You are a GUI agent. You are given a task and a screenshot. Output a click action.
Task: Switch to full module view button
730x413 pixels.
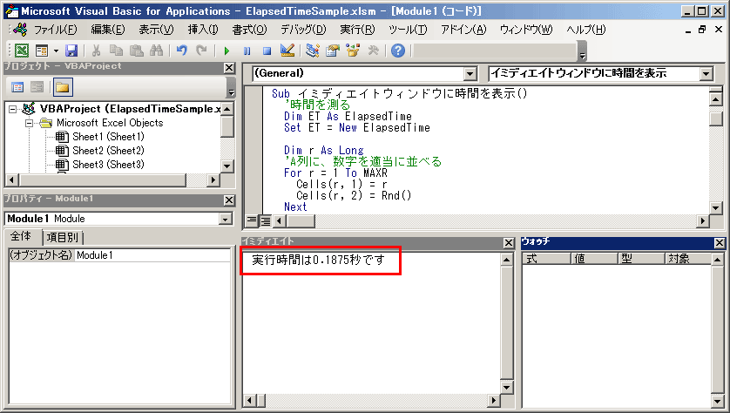tap(265, 220)
